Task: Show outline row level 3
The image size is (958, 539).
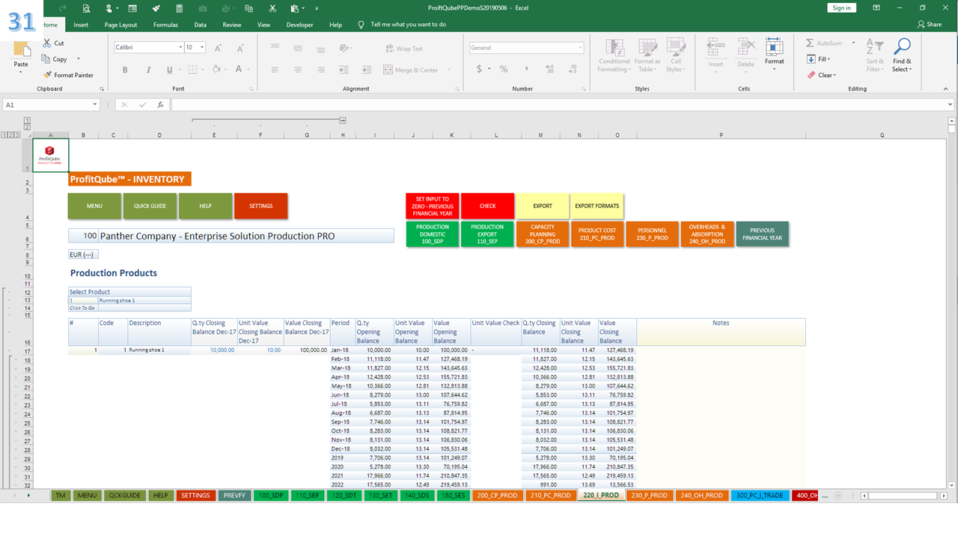Action: [17, 135]
